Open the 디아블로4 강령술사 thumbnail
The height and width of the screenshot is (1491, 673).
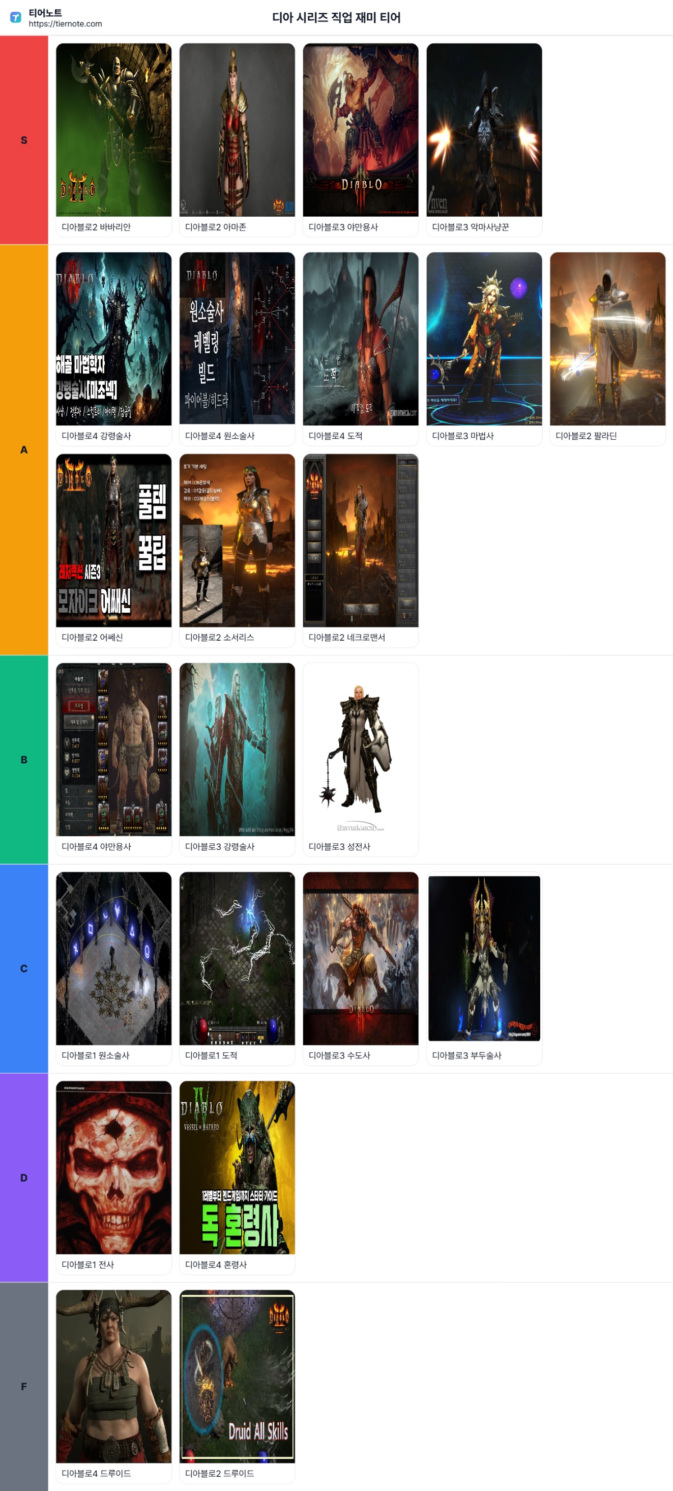pyautogui.click(x=113, y=338)
